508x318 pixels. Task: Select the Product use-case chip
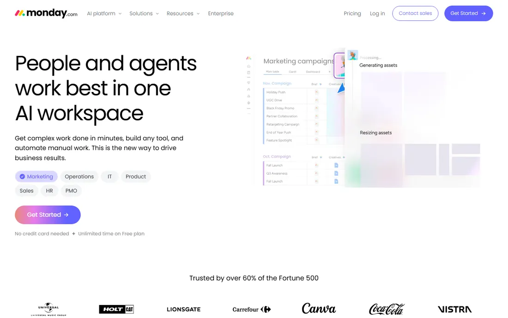(136, 177)
